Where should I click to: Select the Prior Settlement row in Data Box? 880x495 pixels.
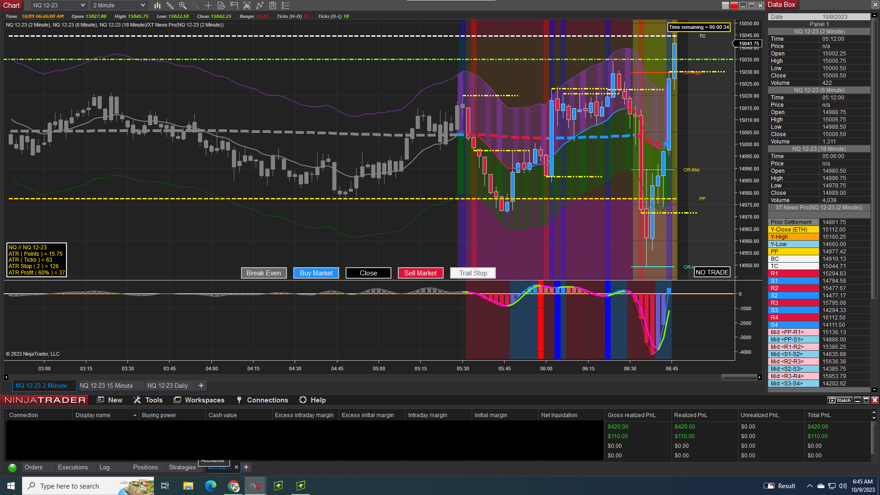tap(819, 222)
